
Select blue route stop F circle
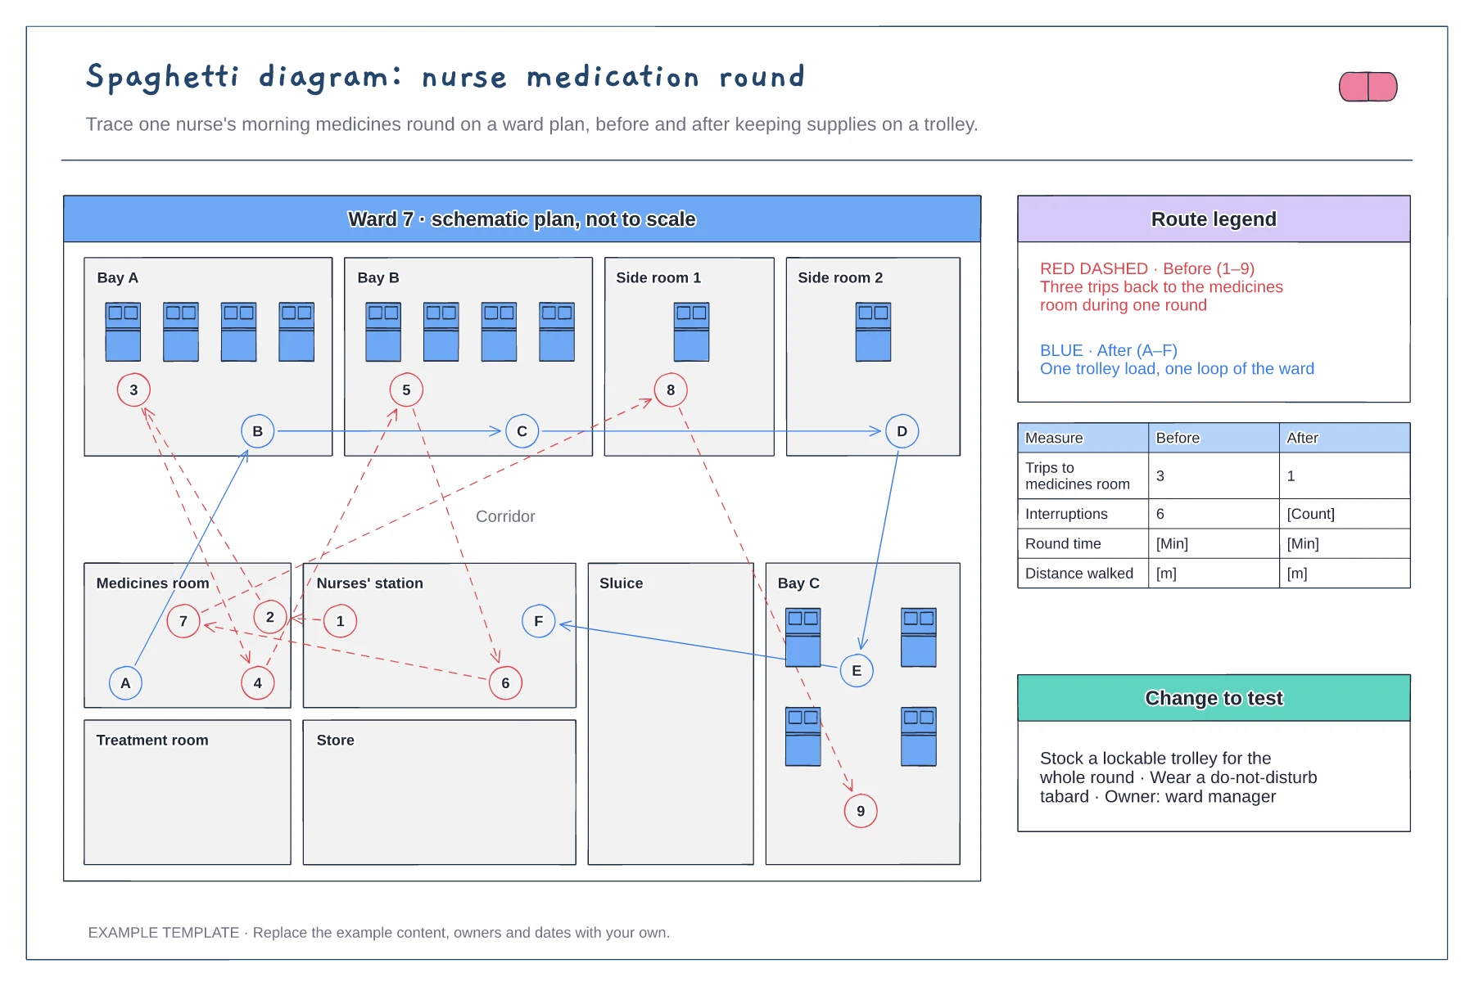click(x=538, y=621)
